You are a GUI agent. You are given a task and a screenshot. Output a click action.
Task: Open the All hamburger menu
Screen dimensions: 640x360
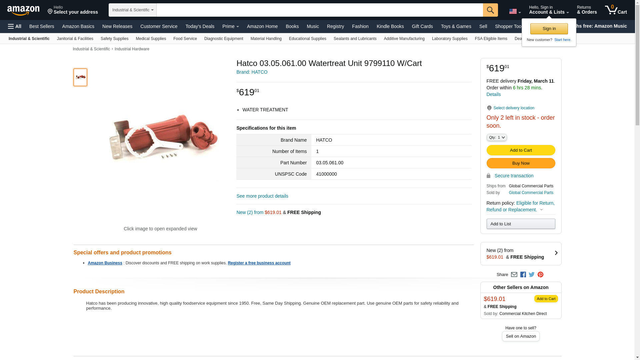click(x=15, y=26)
